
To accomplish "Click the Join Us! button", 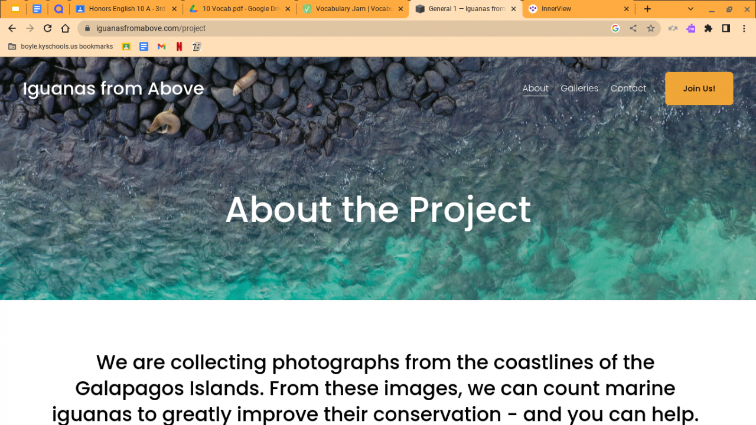I will coord(699,89).
